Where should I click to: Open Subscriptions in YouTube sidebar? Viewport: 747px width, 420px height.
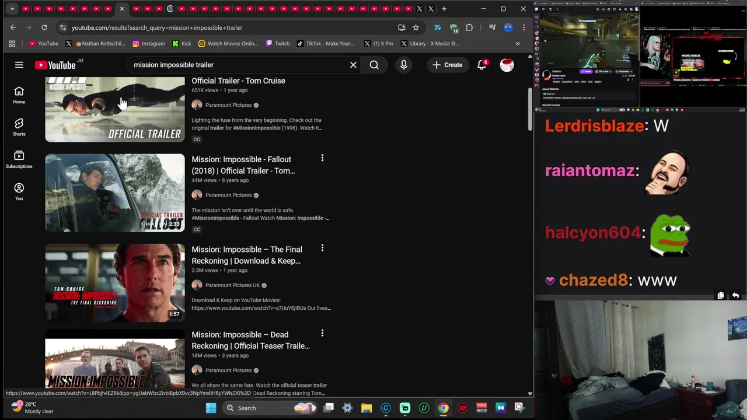pos(19,159)
